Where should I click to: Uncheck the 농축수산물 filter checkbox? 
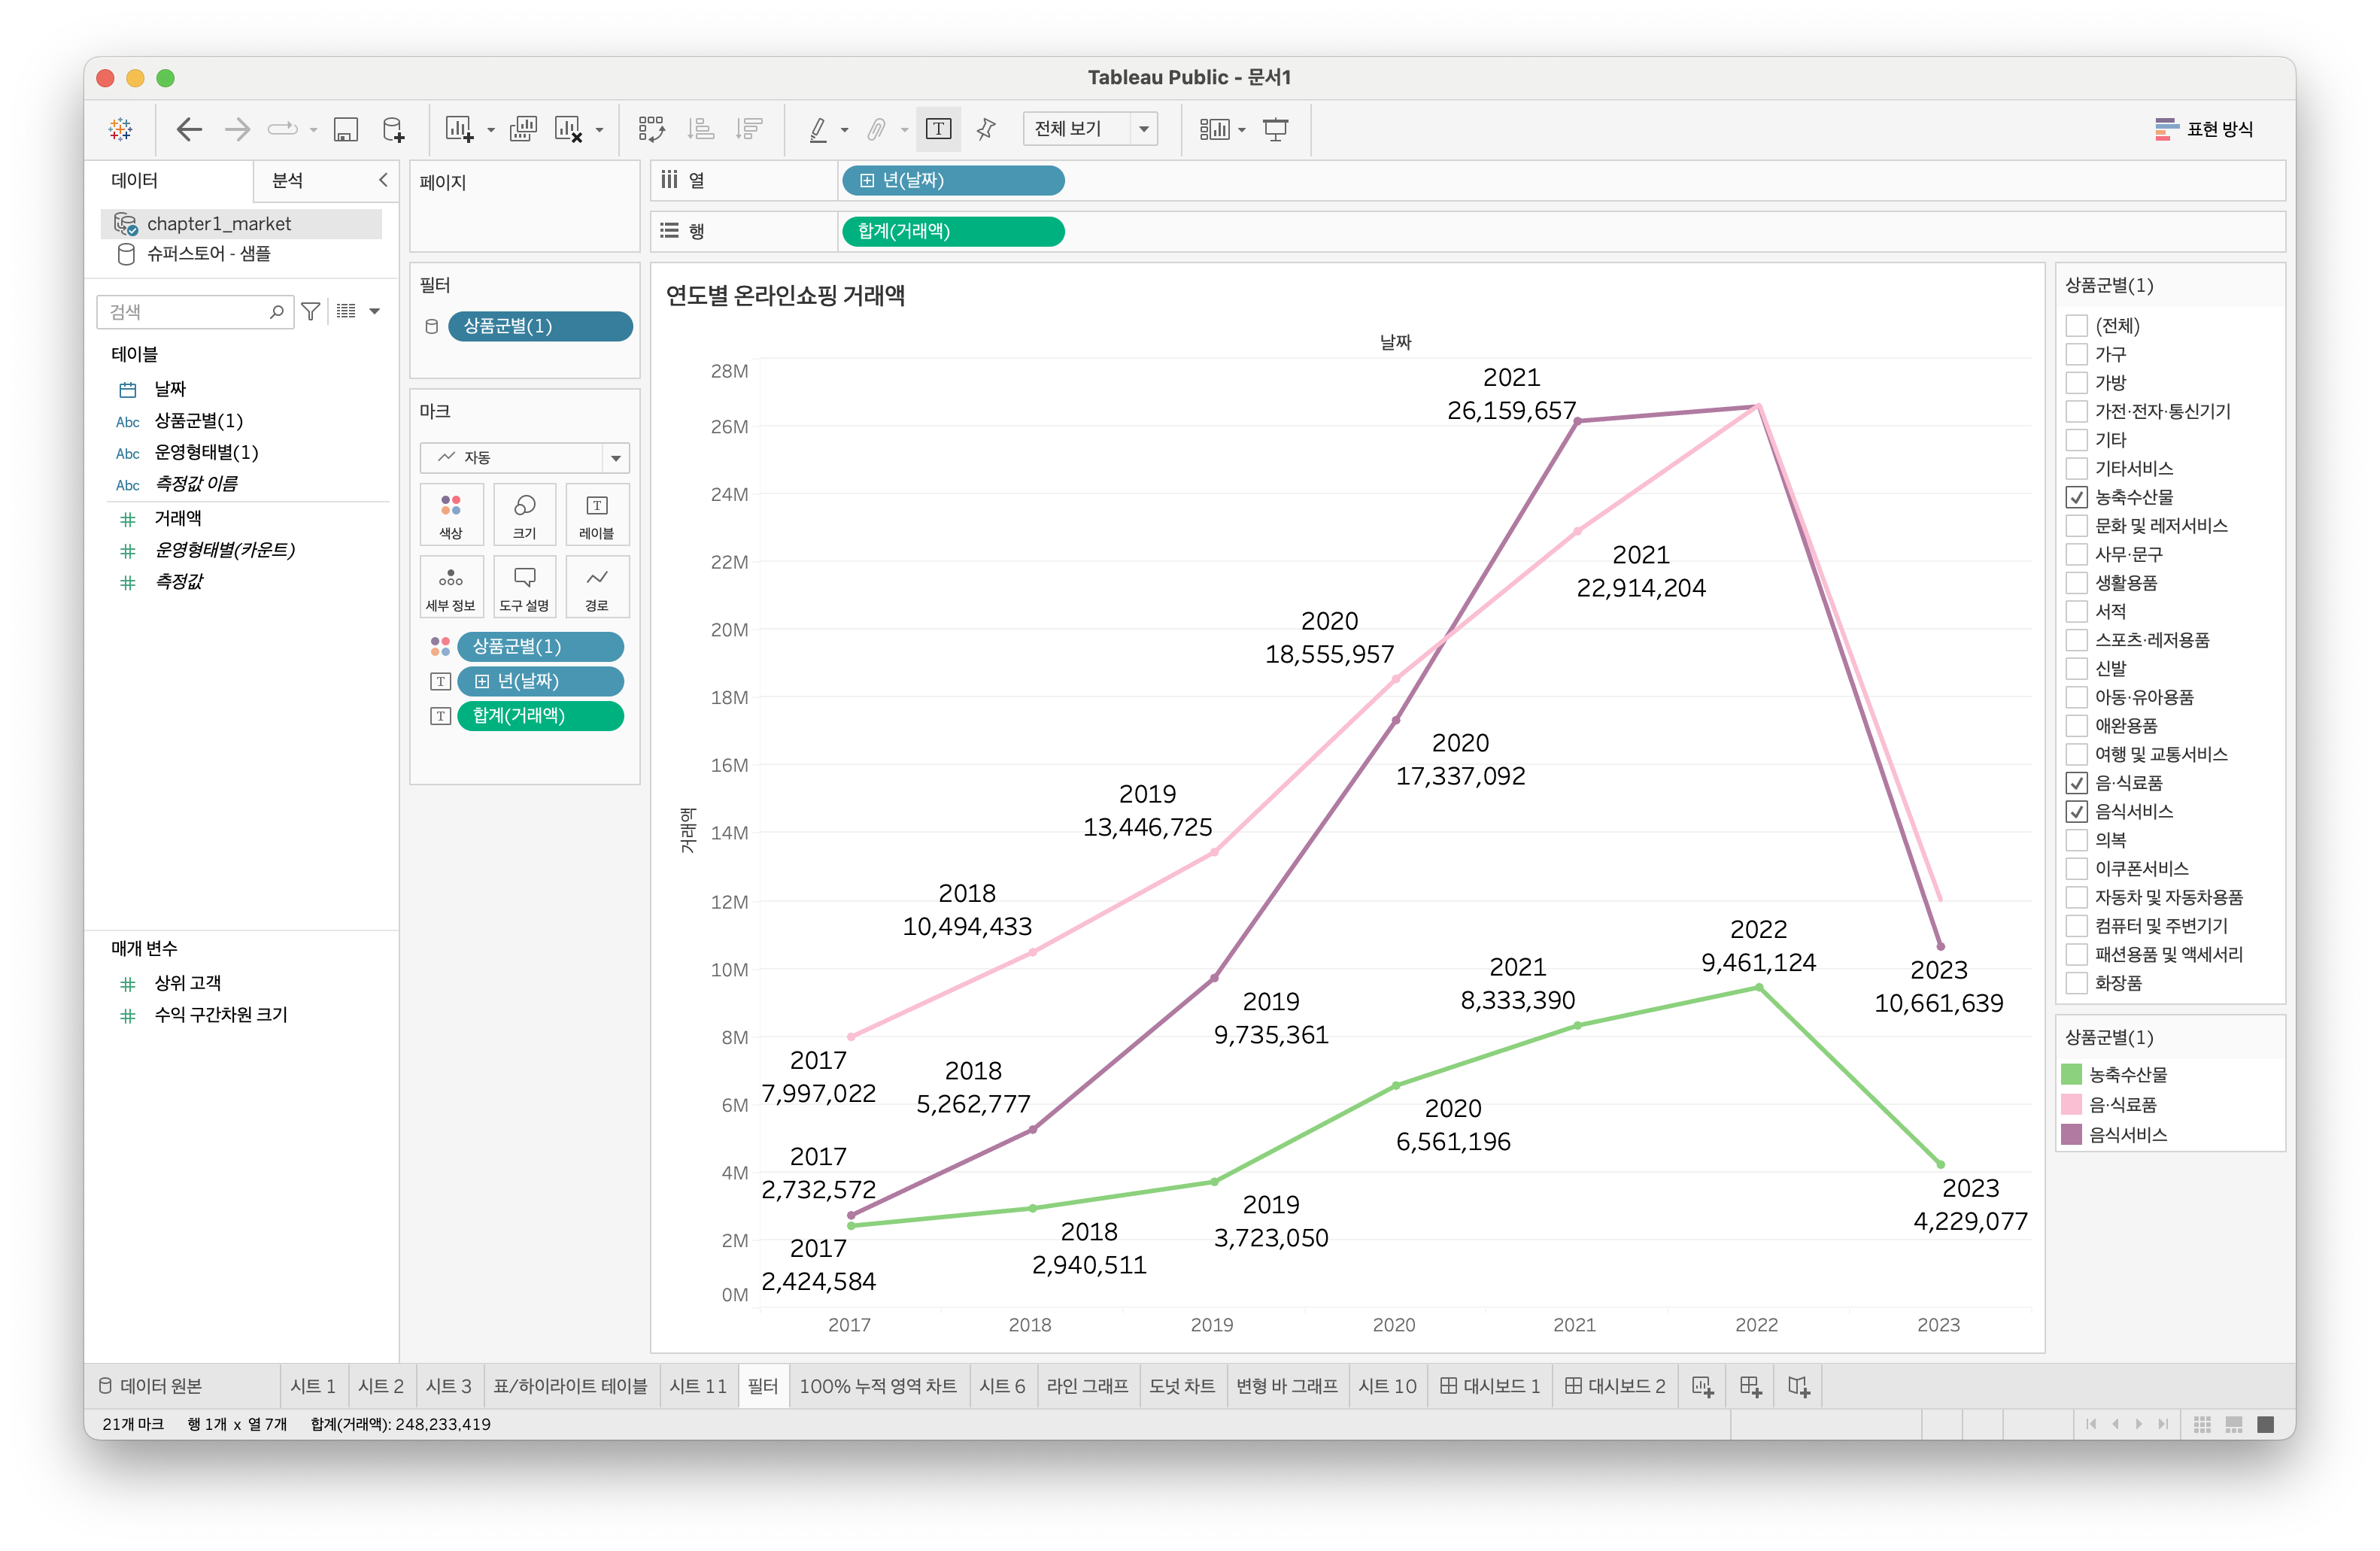click(x=2076, y=497)
